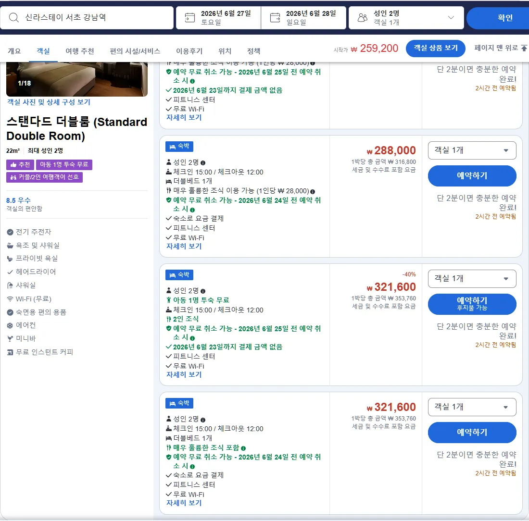Click the 객실 상품 보기 button
Image resolution: width=529 pixels, height=521 pixels.
pos(436,48)
